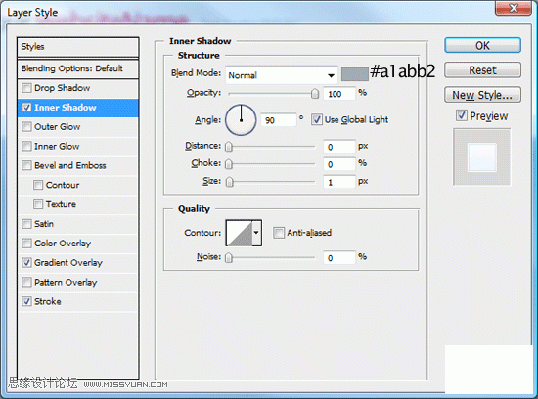Click the inner shadow color swatch
The height and width of the screenshot is (399, 538).
tap(355, 74)
